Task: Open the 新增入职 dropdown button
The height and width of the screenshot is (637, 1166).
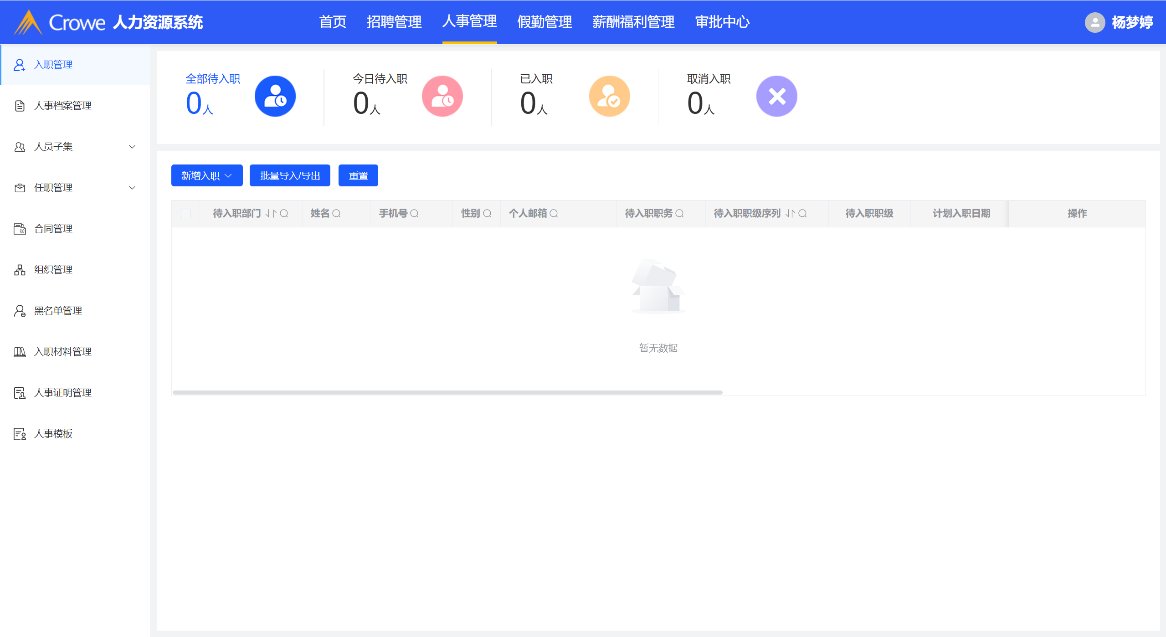Action: pyautogui.click(x=207, y=175)
